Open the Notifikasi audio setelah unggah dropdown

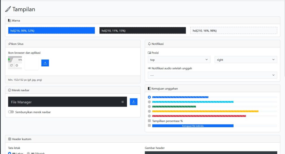point(212,75)
